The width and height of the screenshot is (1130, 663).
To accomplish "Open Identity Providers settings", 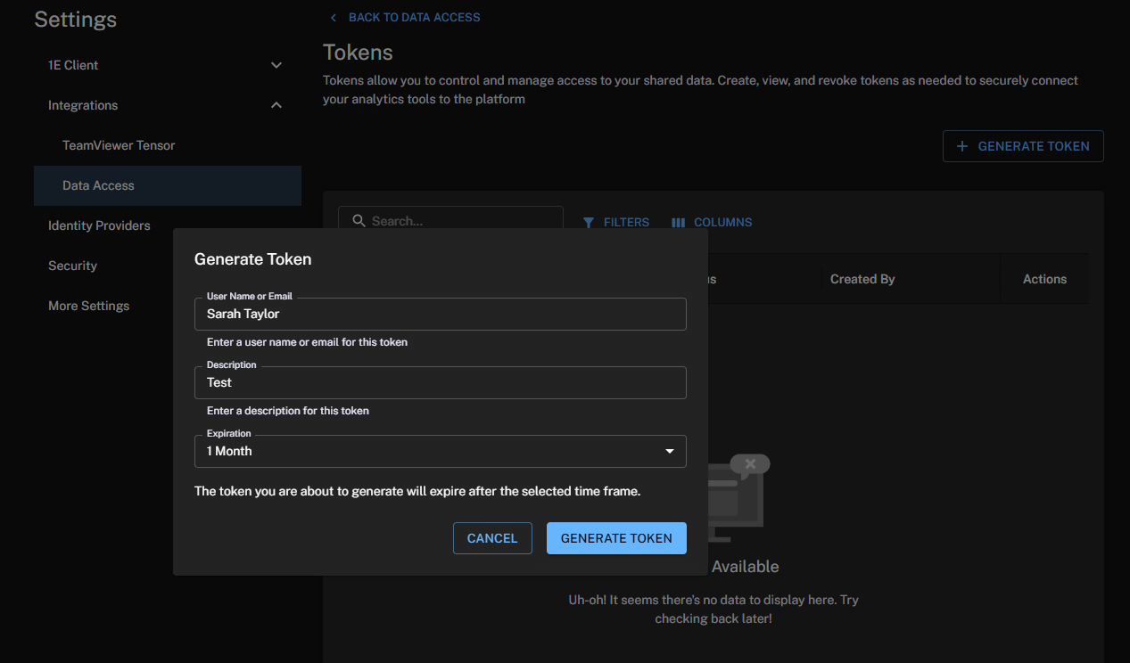I will point(99,225).
